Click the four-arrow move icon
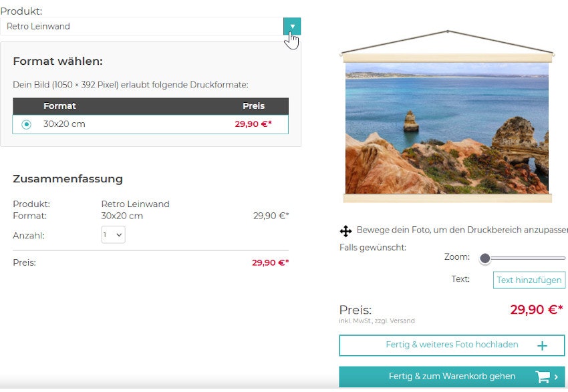 pos(345,231)
